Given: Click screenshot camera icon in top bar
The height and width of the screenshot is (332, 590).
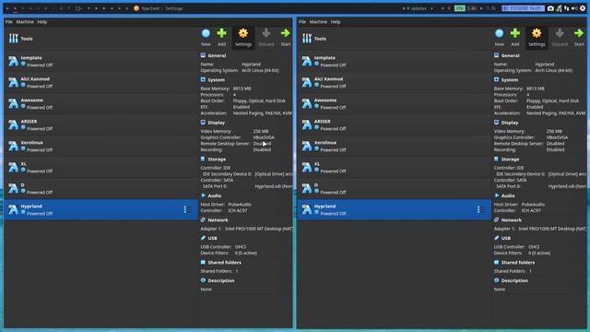Looking at the screenshot, I should [x=550, y=8].
